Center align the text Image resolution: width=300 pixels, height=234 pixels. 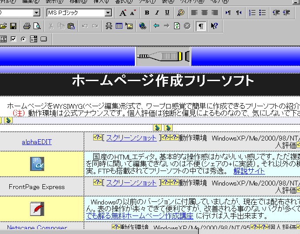coord(205,13)
